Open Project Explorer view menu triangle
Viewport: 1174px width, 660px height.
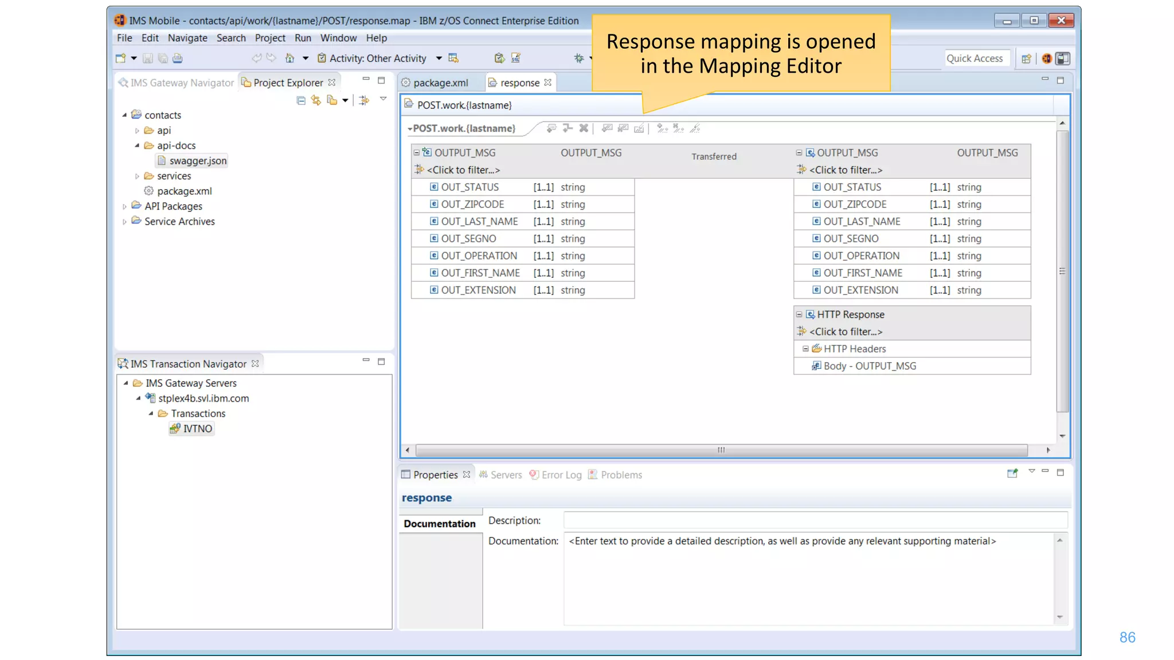click(x=383, y=99)
